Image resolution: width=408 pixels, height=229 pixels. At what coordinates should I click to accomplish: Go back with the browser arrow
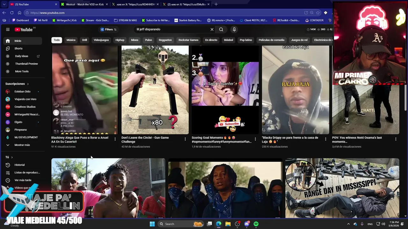(4, 13)
